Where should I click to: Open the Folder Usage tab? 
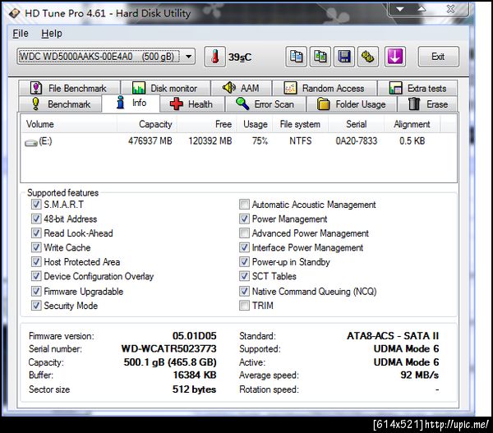point(352,104)
